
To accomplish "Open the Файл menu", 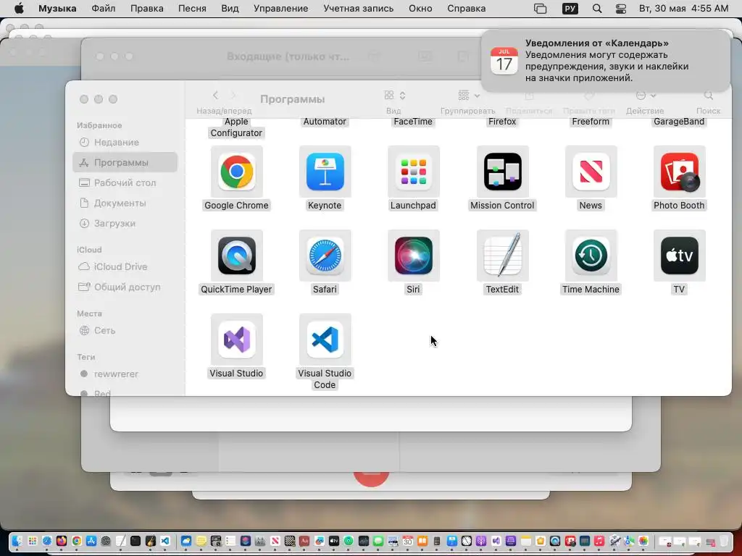I will click(103, 9).
